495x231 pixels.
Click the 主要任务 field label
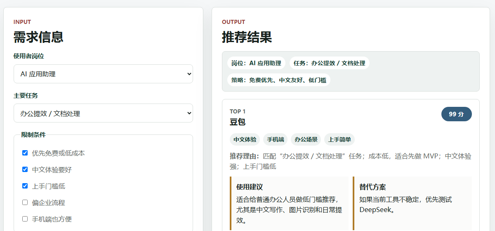(26, 95)
